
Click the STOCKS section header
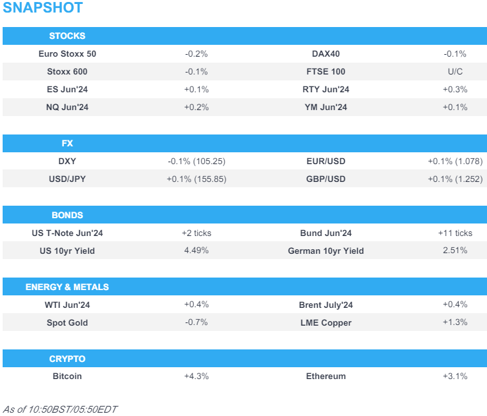point(67,36)
